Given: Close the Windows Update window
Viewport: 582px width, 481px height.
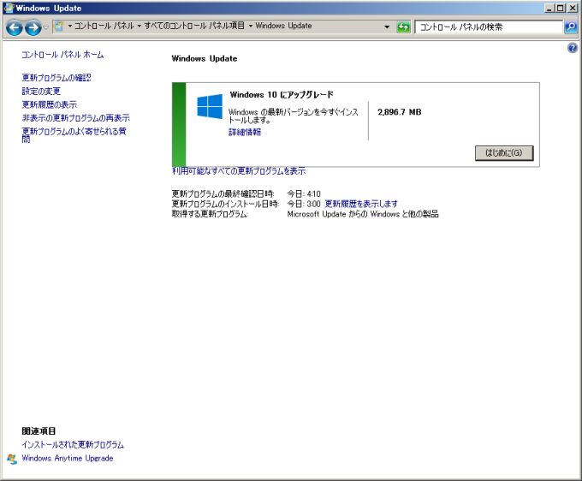Looking at the screenshot, I should [x=573, y=8].
